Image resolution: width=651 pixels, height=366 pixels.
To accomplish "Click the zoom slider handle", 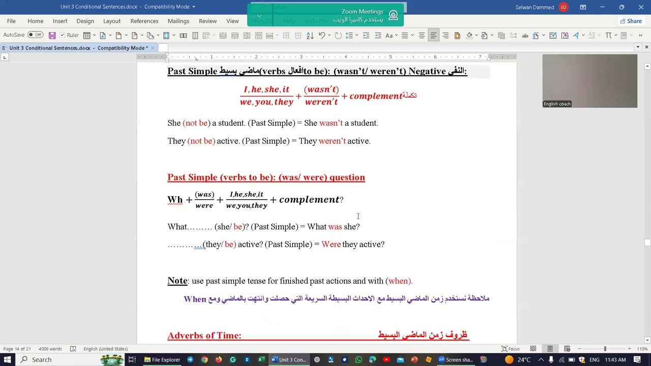I will 605,349.
